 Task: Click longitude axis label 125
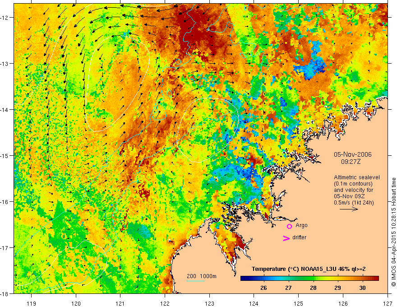pyautogui.click(x=299, y=303)
